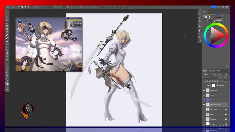Viewport: 235px width, 132px height.
Task: Open the Select Subject dropdown arrow
Action: [113, 7]
